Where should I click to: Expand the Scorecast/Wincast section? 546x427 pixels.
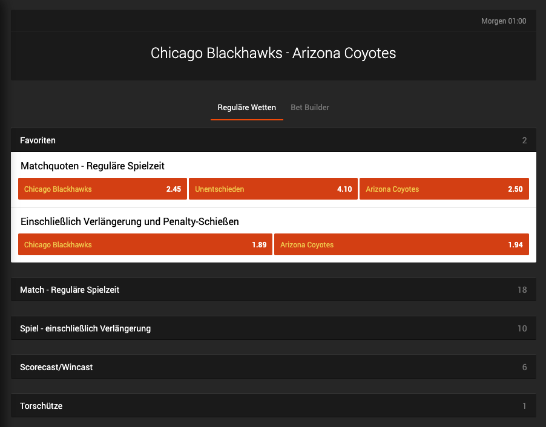coord(274,367)
